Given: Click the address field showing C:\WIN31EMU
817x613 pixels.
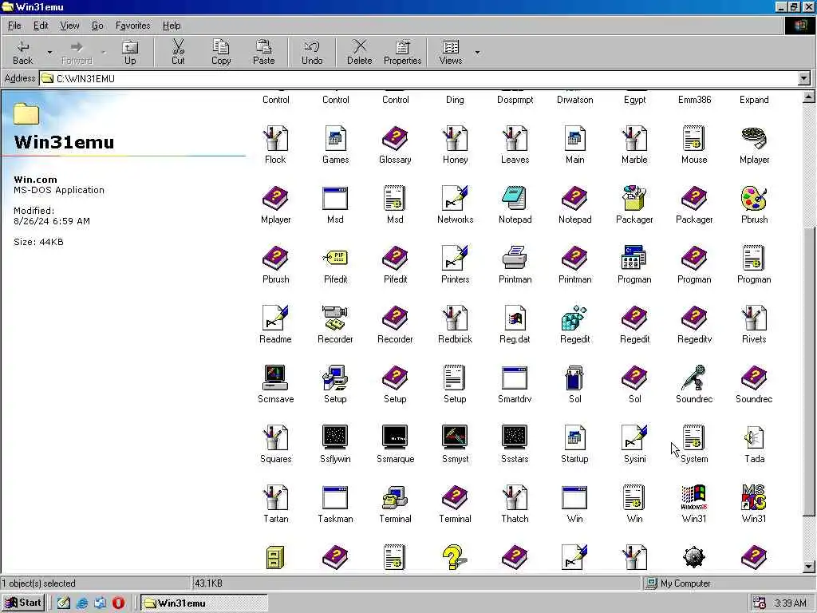Looking at the screenshot, I should pyautogui.click(x=418, y=79).
